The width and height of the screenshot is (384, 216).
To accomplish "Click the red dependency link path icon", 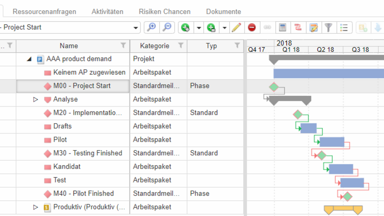I will point(298,27).
